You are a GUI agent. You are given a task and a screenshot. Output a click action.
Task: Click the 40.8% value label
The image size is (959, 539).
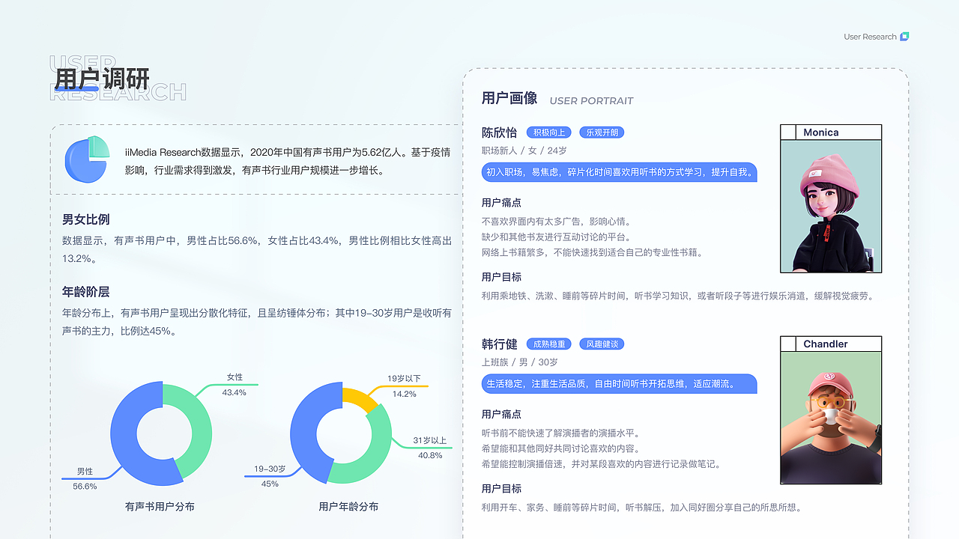[x=430, y=455]
